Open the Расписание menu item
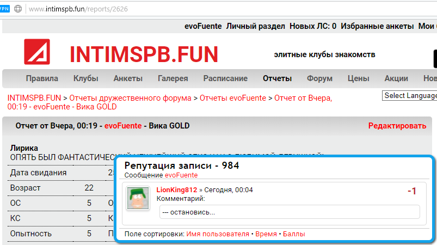 click(225, 78)
